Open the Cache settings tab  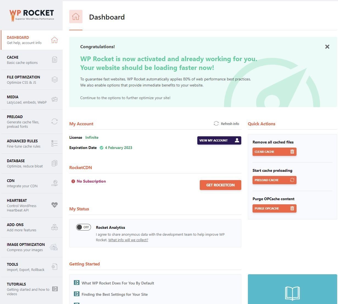pyautogui.click(x=32, y=60)
